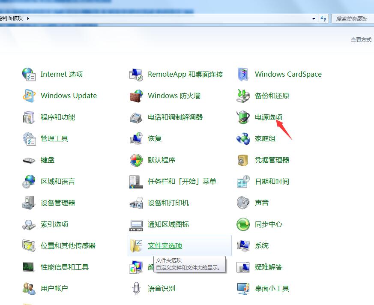The width and height of the screenshot is (374, 305).
Task: Click the 语音识别 microphone icon
Action: [x=136, y=288]
